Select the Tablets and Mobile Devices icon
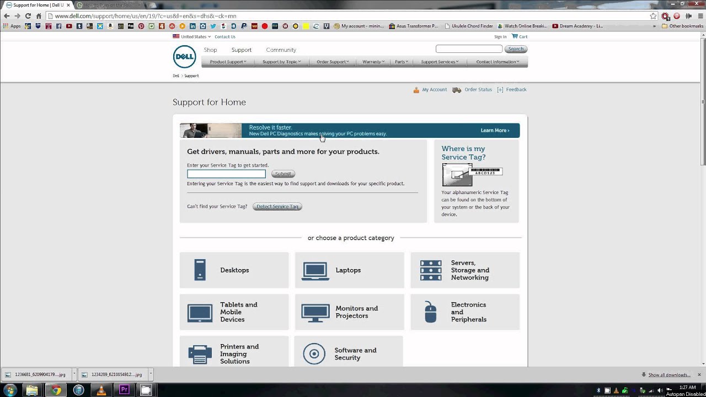706x397 pixels. [x=200, y=313]
